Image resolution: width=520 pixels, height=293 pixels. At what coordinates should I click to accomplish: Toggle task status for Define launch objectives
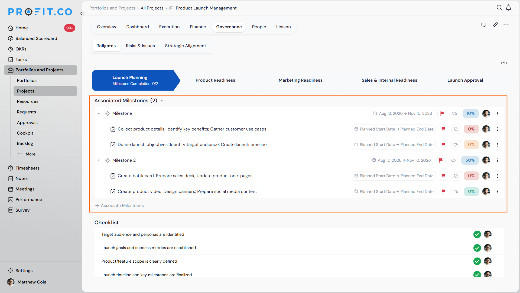tap(113, 145)
